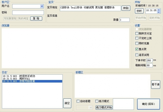Click the 宝贝地址 address field
The height and width of the screenshot is (112, 163).
[x=90, y=8]
